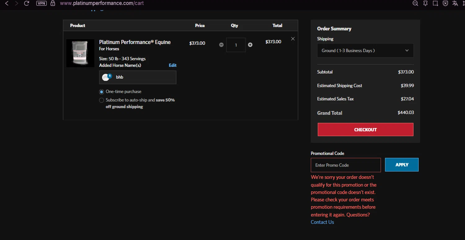Reload the cart page
Viewport: 465px width, 240px height.
pos(27,3)
